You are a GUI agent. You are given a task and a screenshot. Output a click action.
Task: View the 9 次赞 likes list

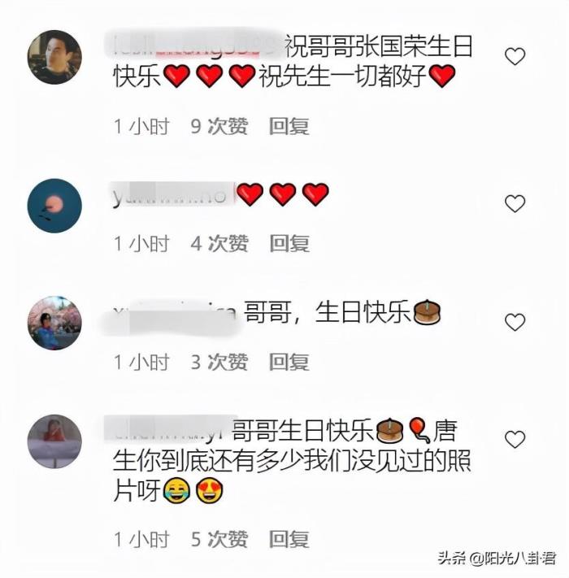coord(219,127)
